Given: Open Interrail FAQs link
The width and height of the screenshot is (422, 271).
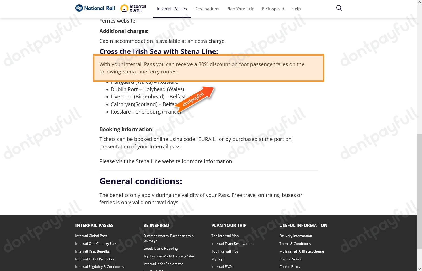Looking at the screenshot, I should click(x=222, y=267).
